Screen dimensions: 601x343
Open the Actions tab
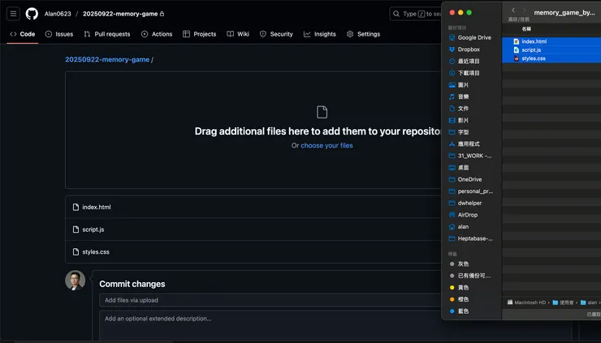click(157, 34)
